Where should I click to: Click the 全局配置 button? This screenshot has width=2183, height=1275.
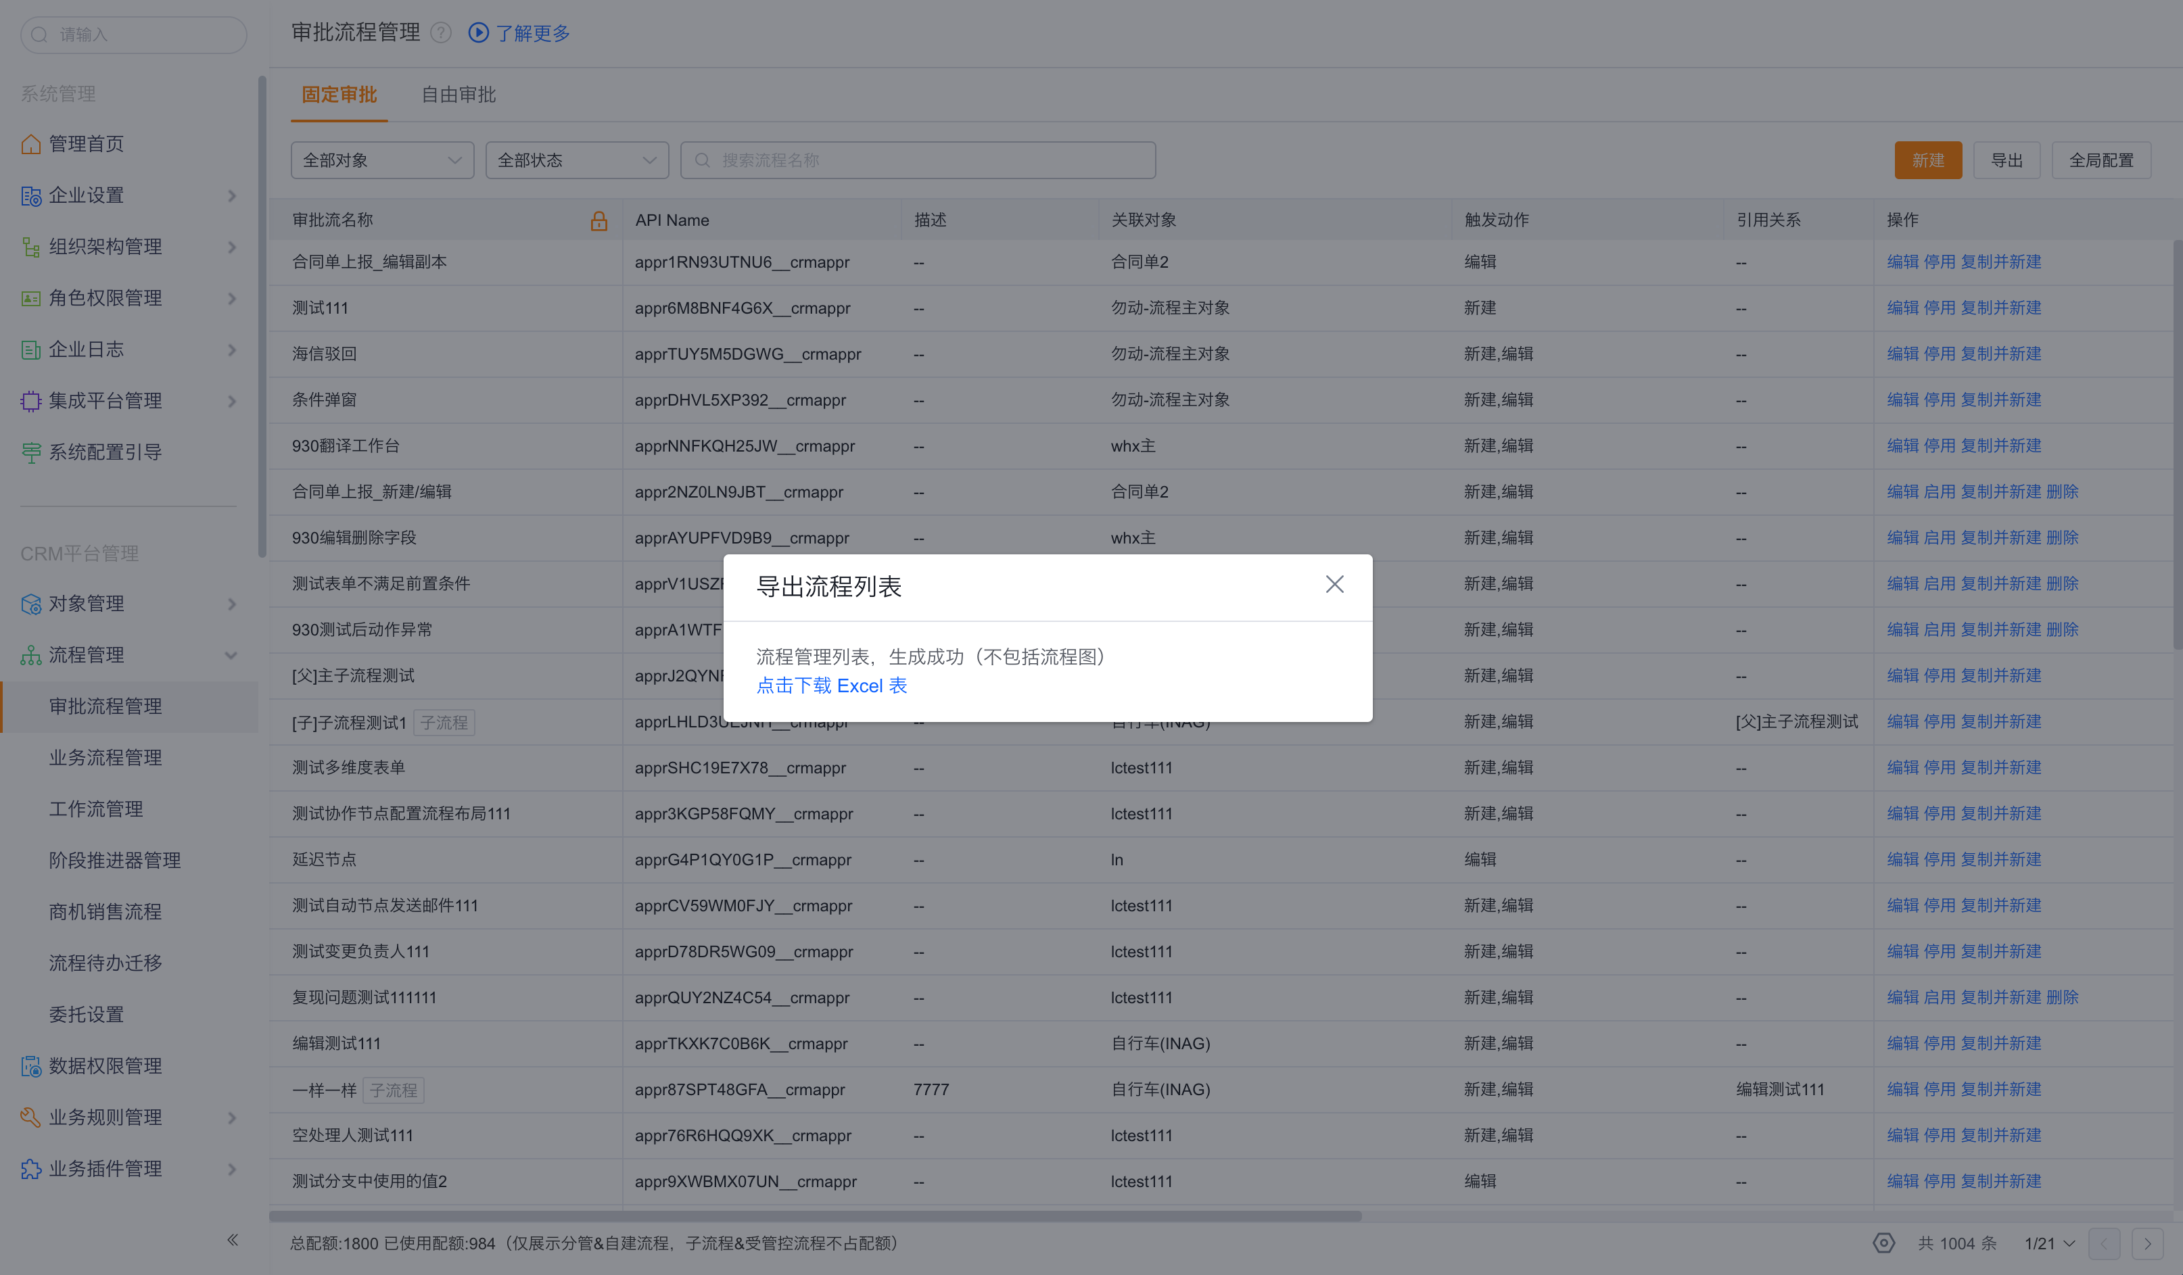2100,160
